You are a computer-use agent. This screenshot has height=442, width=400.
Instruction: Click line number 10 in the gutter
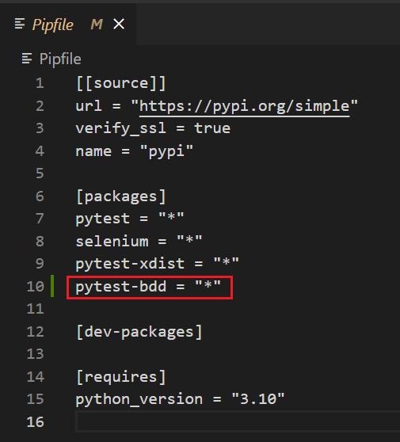(36, 287)
